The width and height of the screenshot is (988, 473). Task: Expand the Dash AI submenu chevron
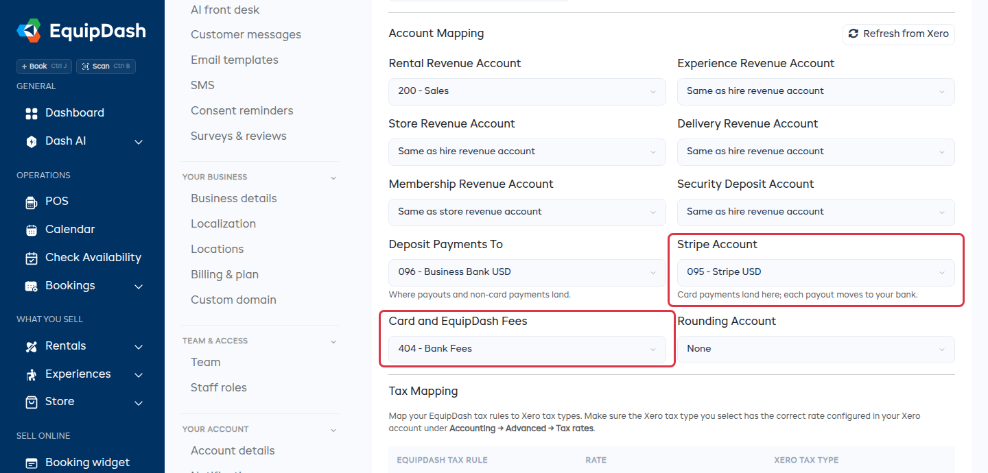pyautogui.click(x=138, y=142)
